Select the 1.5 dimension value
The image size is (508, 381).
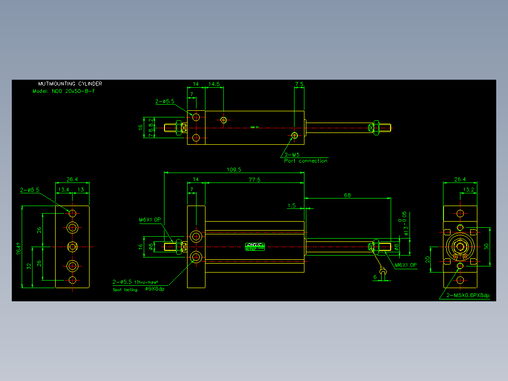point(292,205)
